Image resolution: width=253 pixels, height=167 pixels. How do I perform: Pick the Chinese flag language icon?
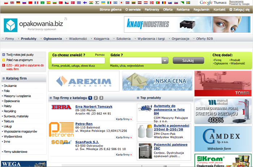[30, 3]
